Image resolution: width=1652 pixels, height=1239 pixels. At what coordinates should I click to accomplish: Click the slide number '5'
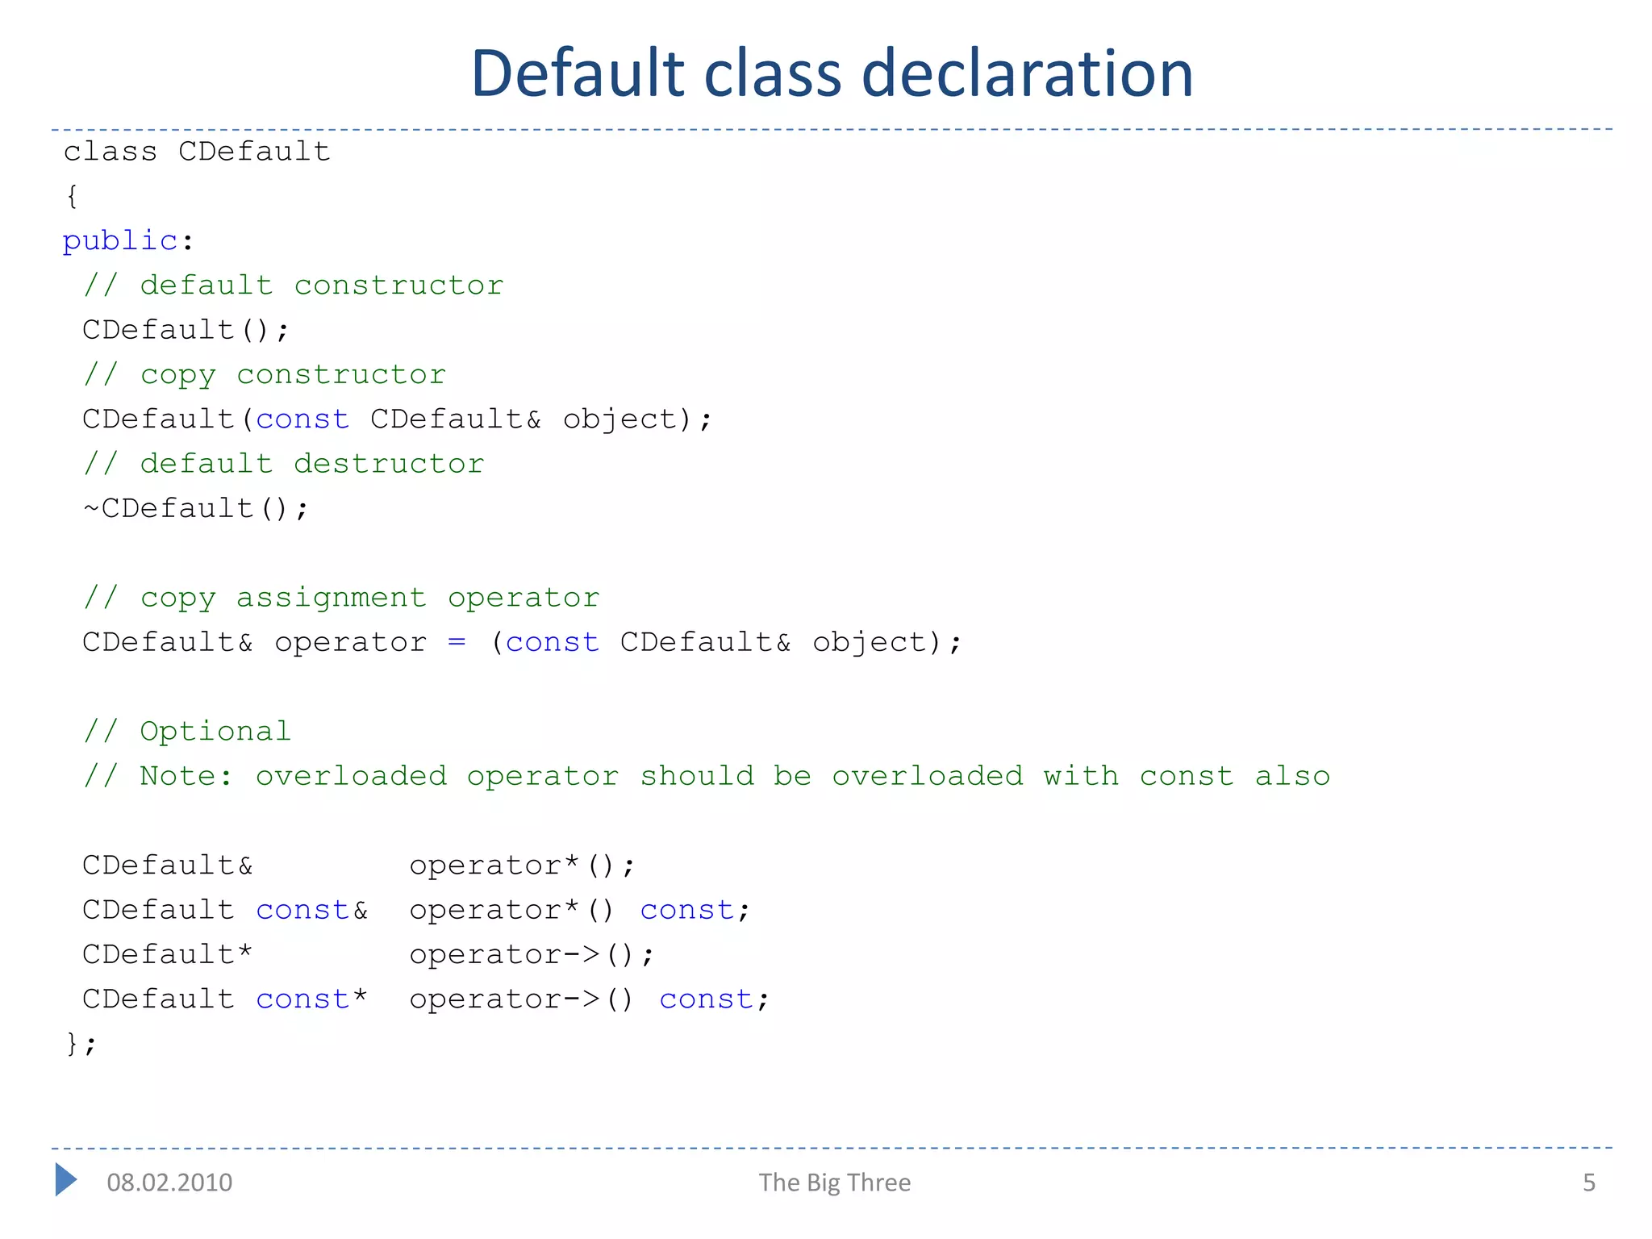(1589, 1183)
